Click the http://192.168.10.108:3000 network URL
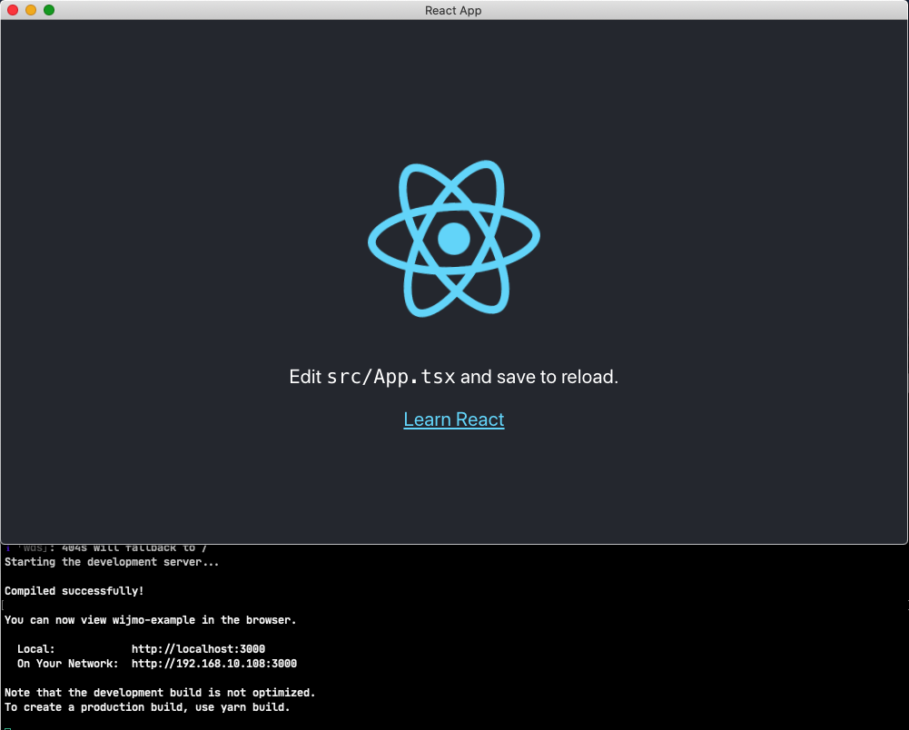This screenshot has height=730, width=909. click(214, 664)
